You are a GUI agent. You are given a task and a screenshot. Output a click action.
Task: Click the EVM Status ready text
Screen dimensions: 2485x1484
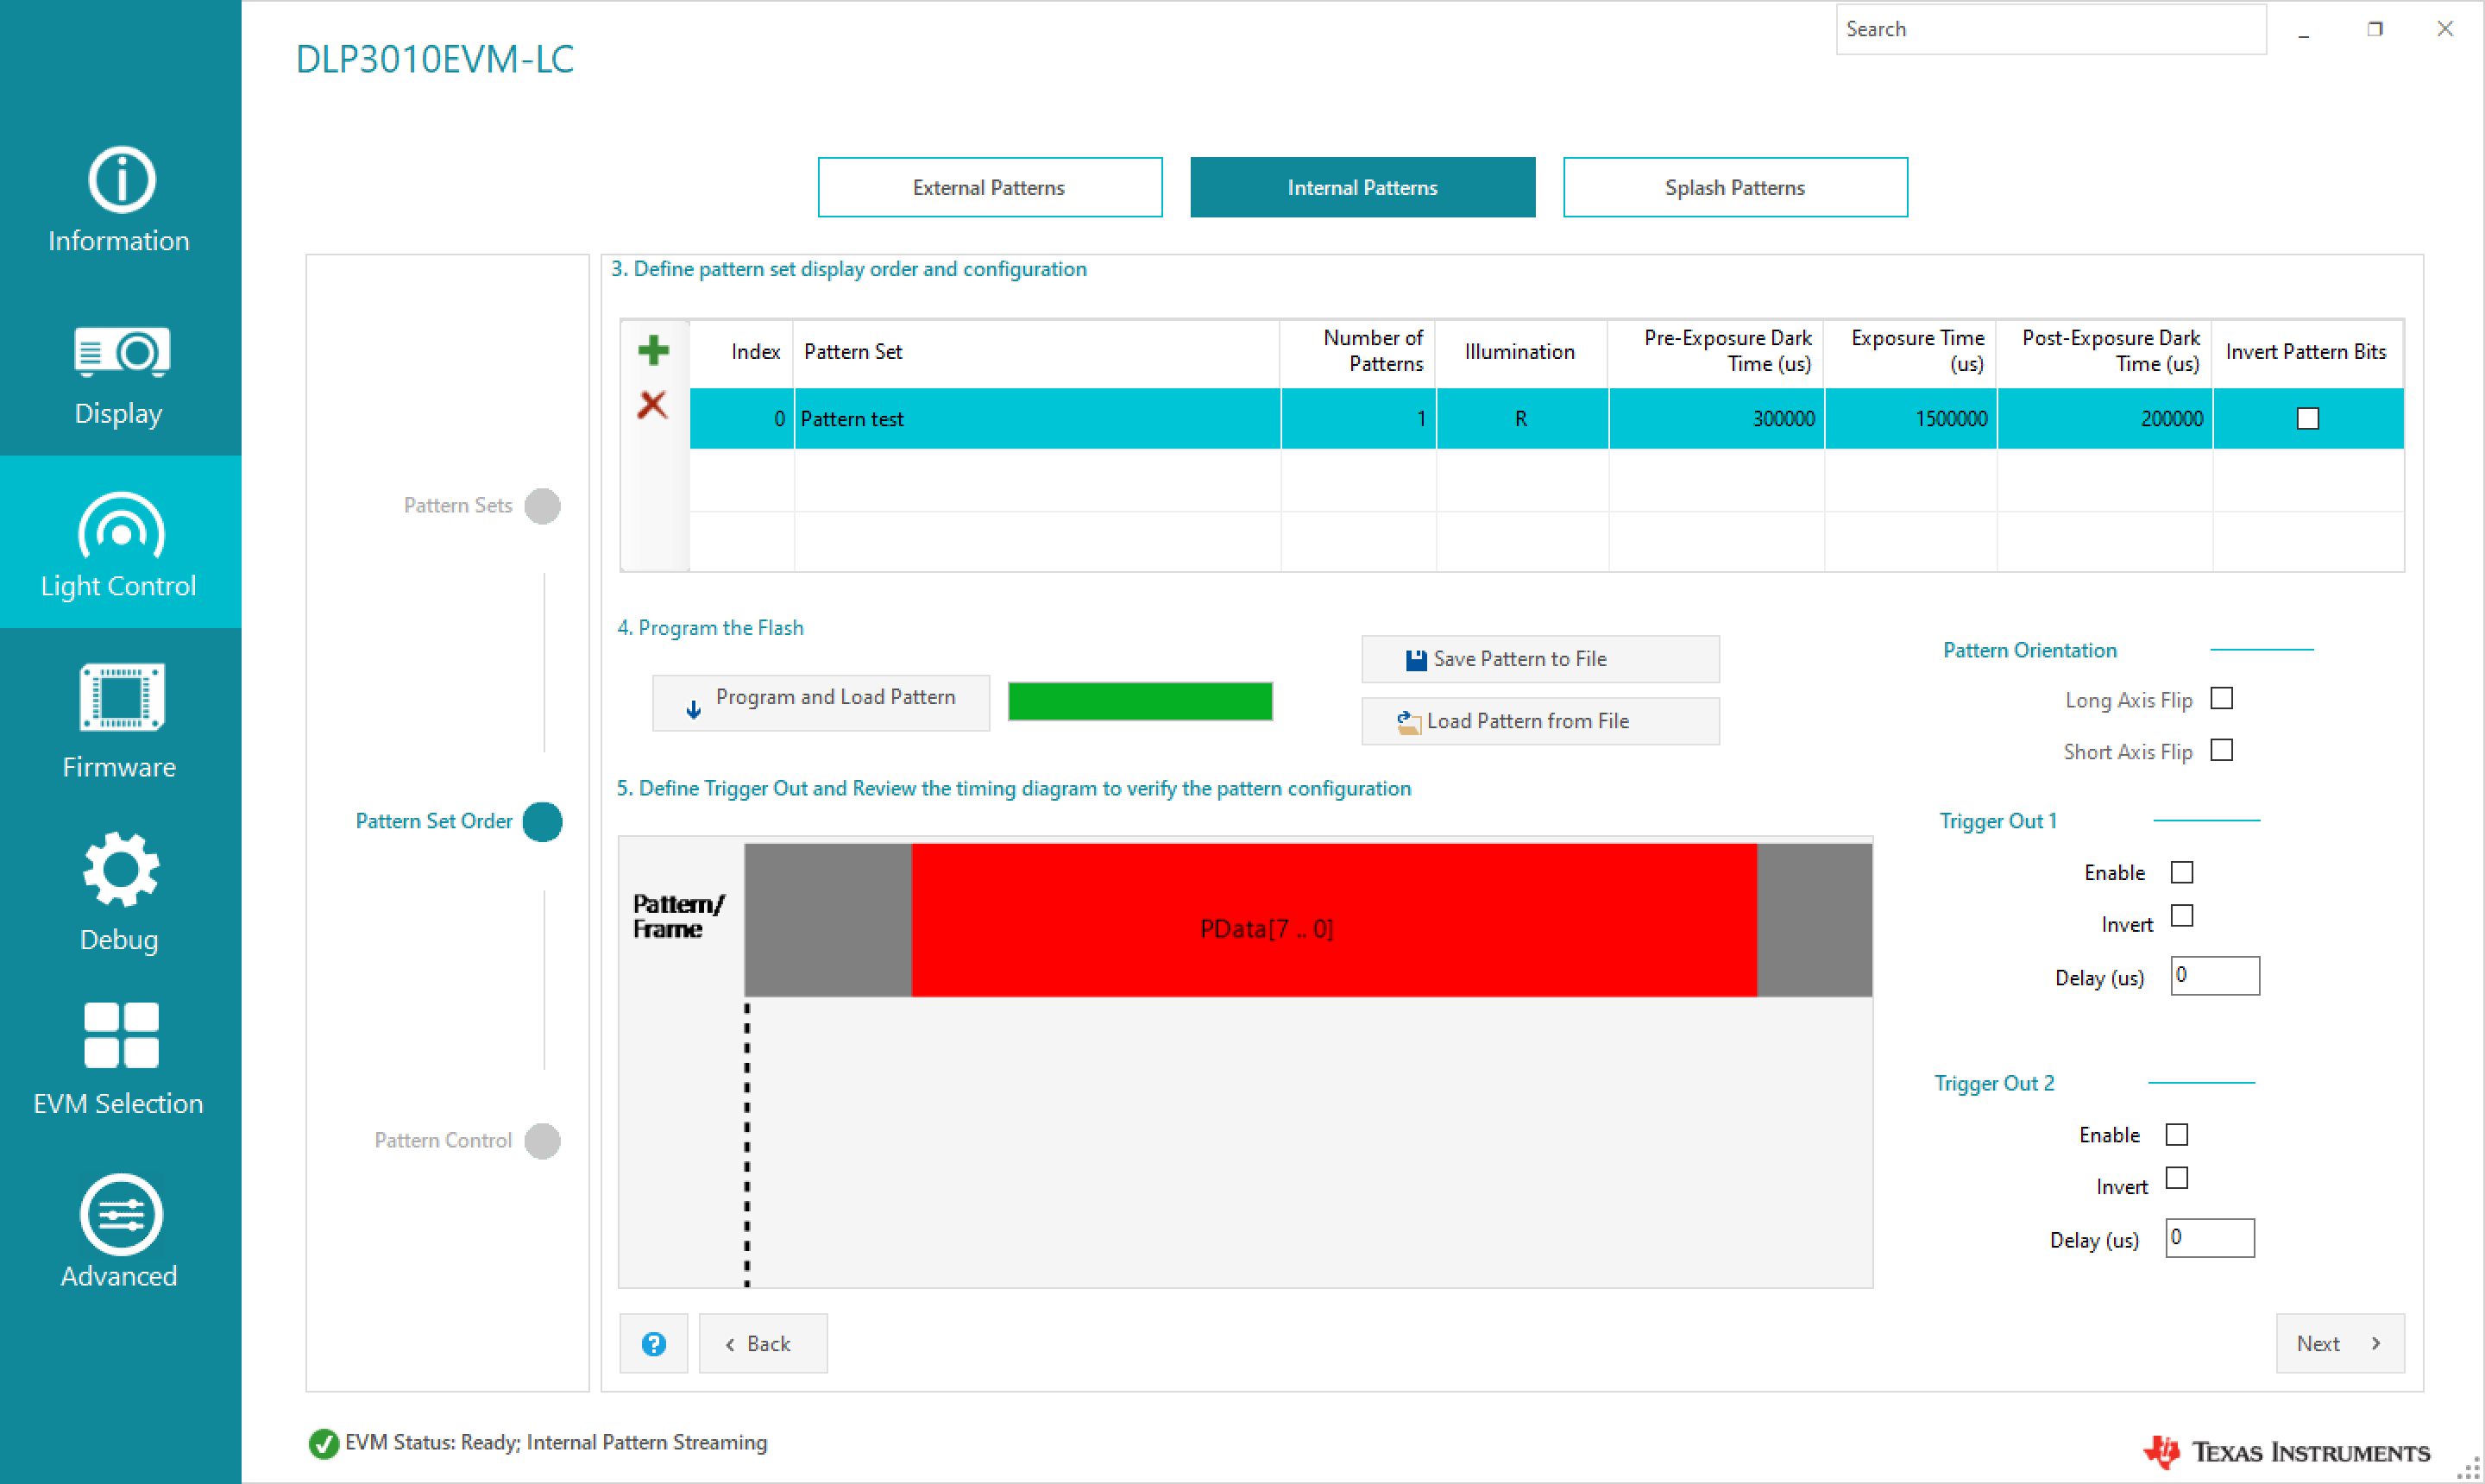click(x=556, y=1442)
